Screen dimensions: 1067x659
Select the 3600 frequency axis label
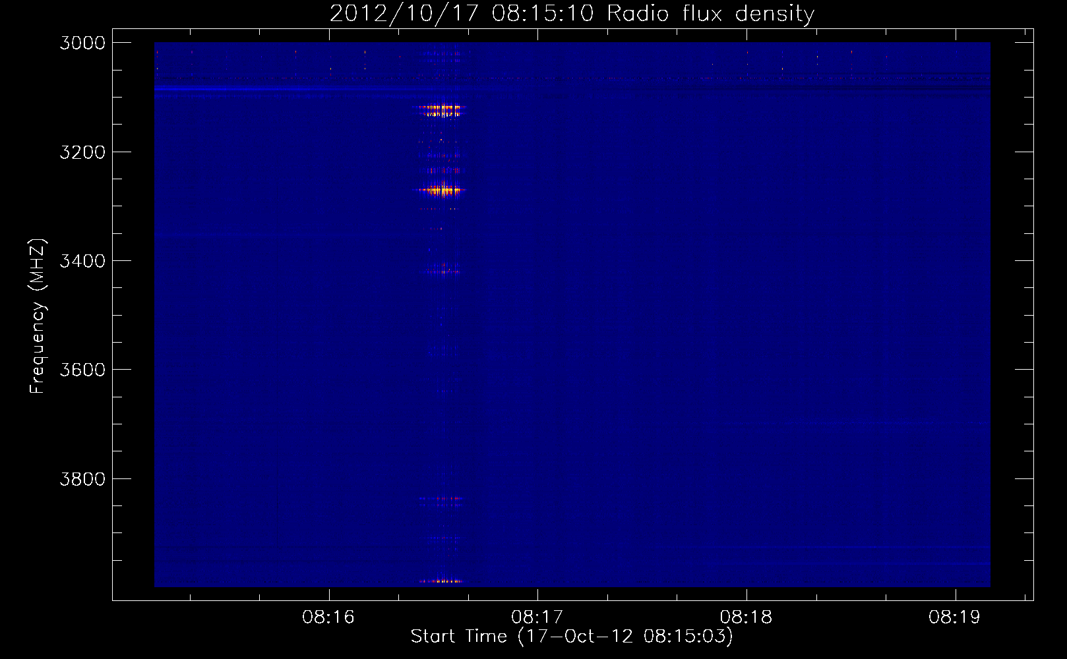[82, 370]
